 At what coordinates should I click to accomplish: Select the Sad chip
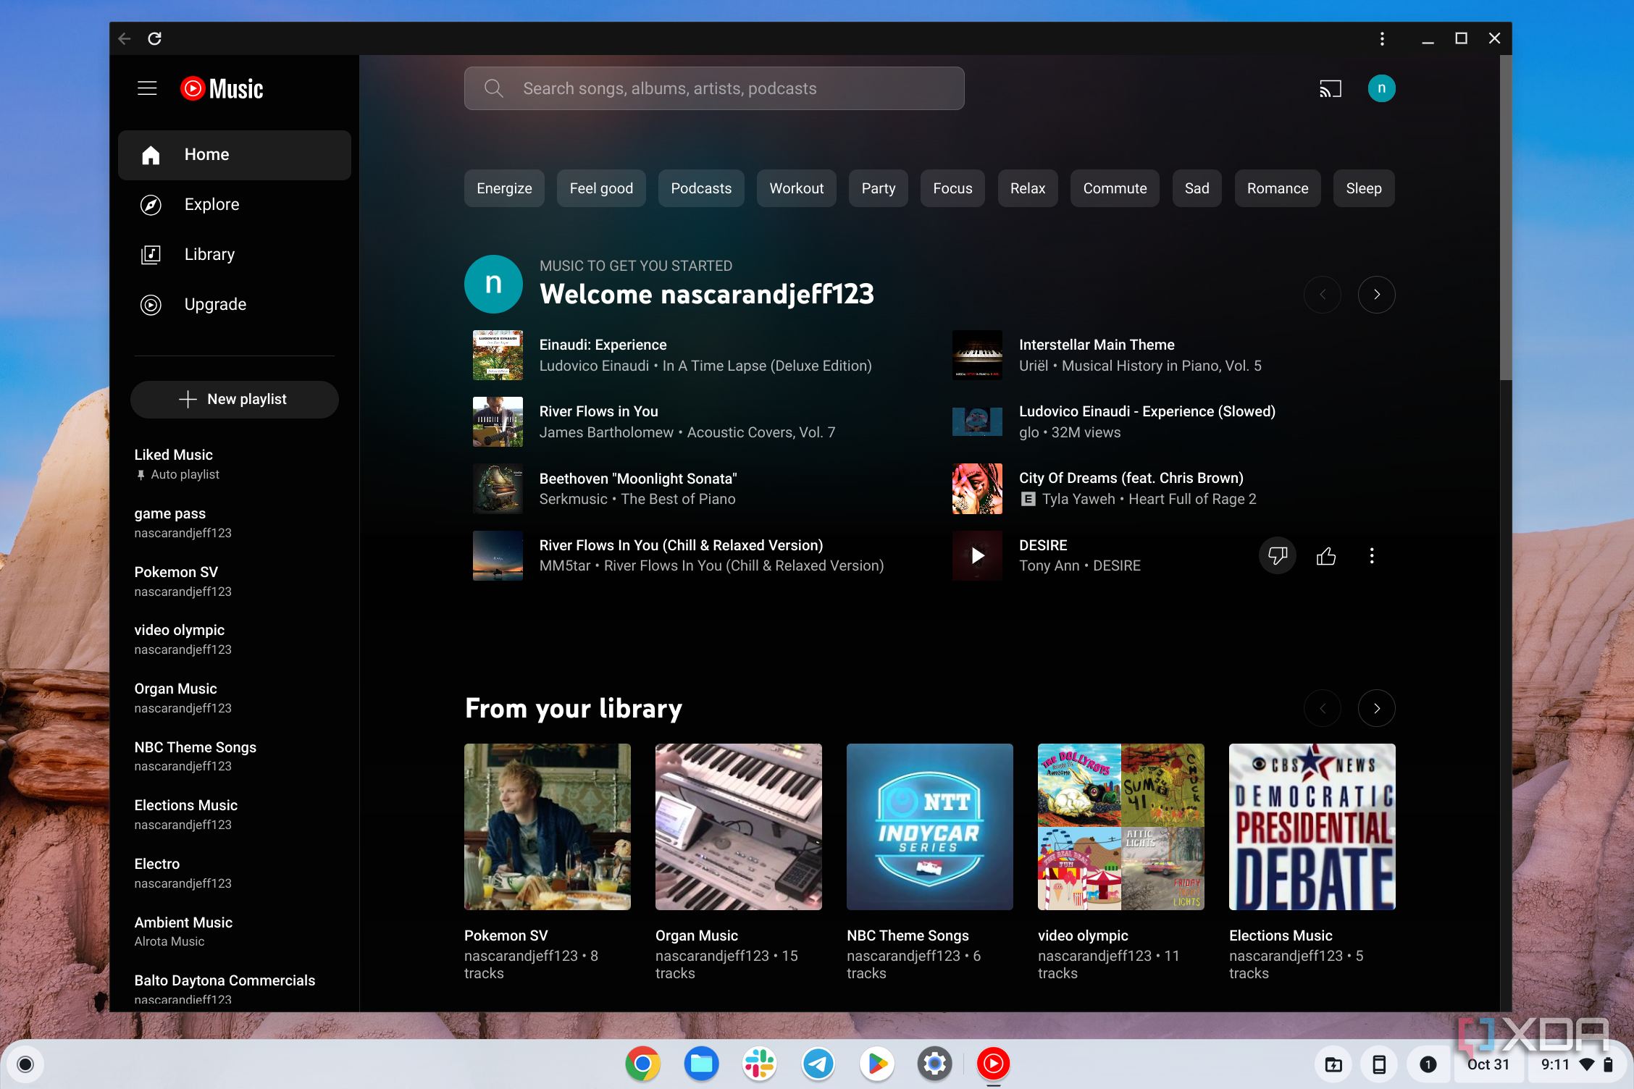(1197, 188)
